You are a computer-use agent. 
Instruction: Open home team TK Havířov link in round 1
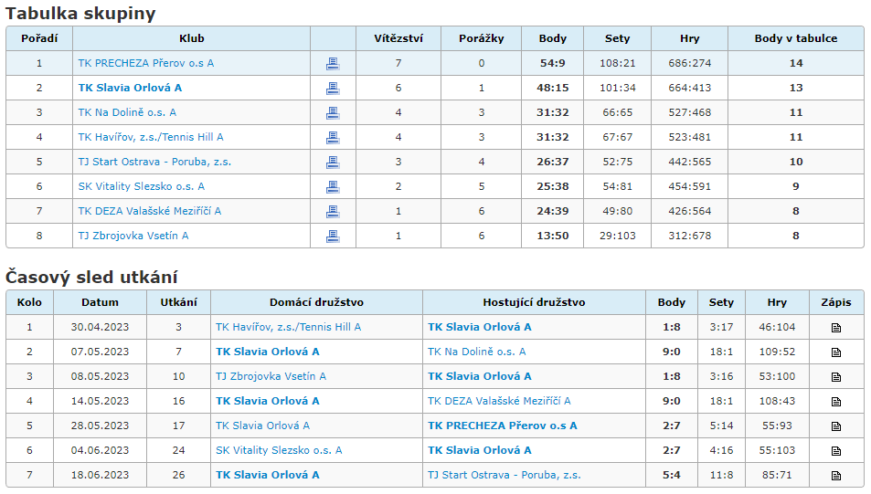(288, 327)
